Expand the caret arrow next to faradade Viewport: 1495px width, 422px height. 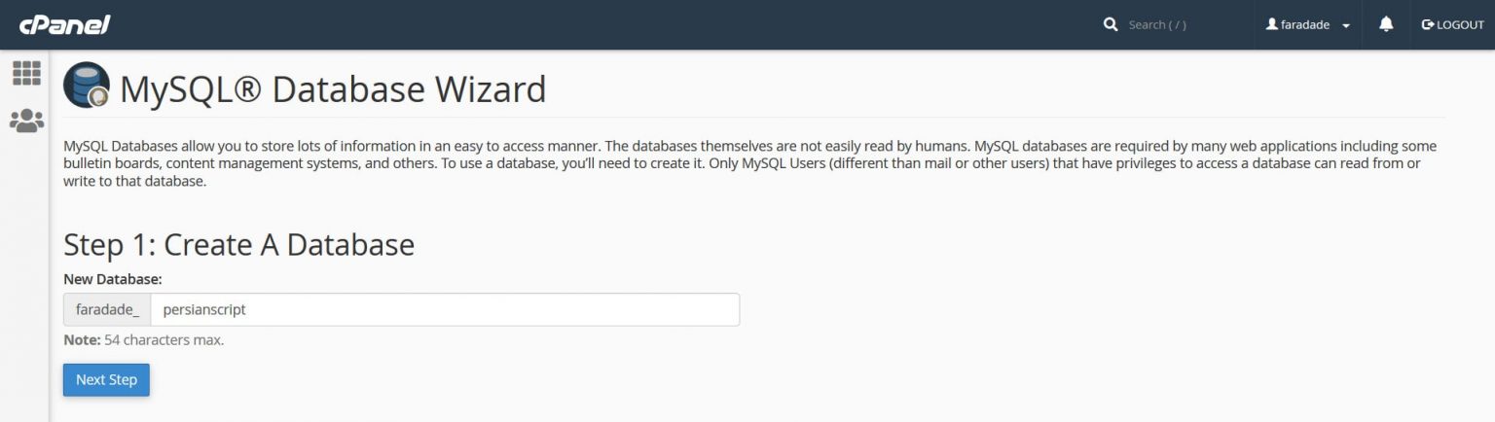pyautogui.click(x=1346, y=26)
